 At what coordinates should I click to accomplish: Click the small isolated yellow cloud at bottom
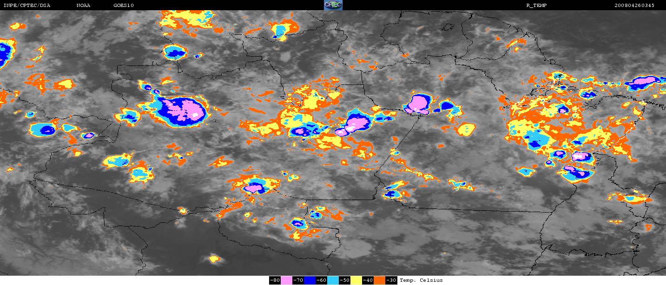coord(214,259)
